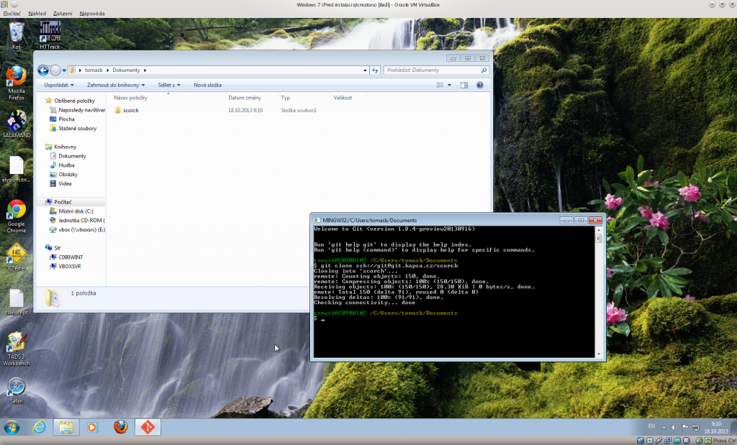Open Explorer help
737x445 pixels.
click(x=479, y=85)
